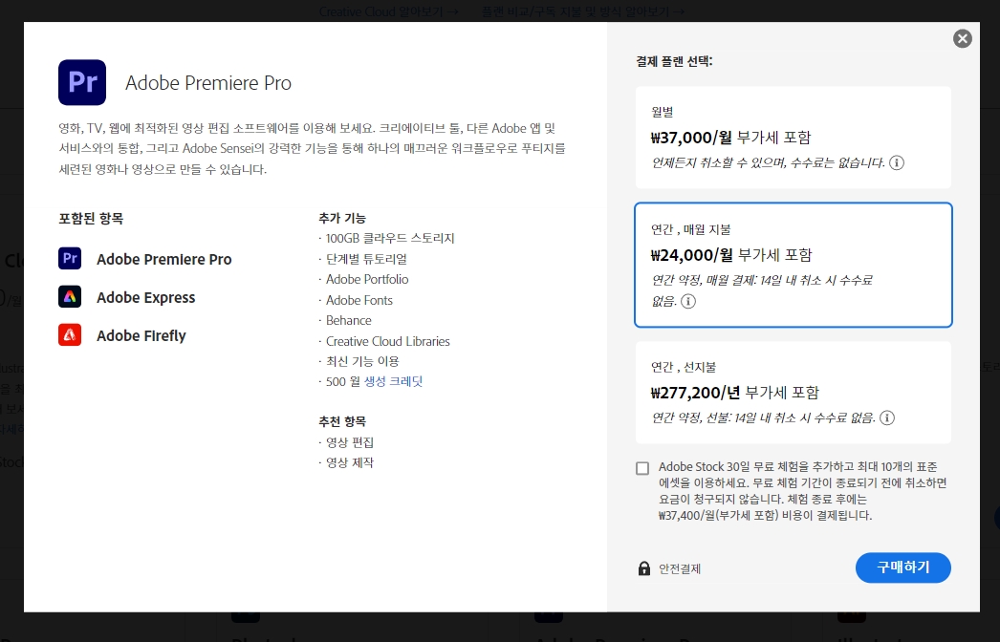1000x642 pixels.
Task: Check the Adobe Stock 30-day trial checkbox
Action: point(642,468)
